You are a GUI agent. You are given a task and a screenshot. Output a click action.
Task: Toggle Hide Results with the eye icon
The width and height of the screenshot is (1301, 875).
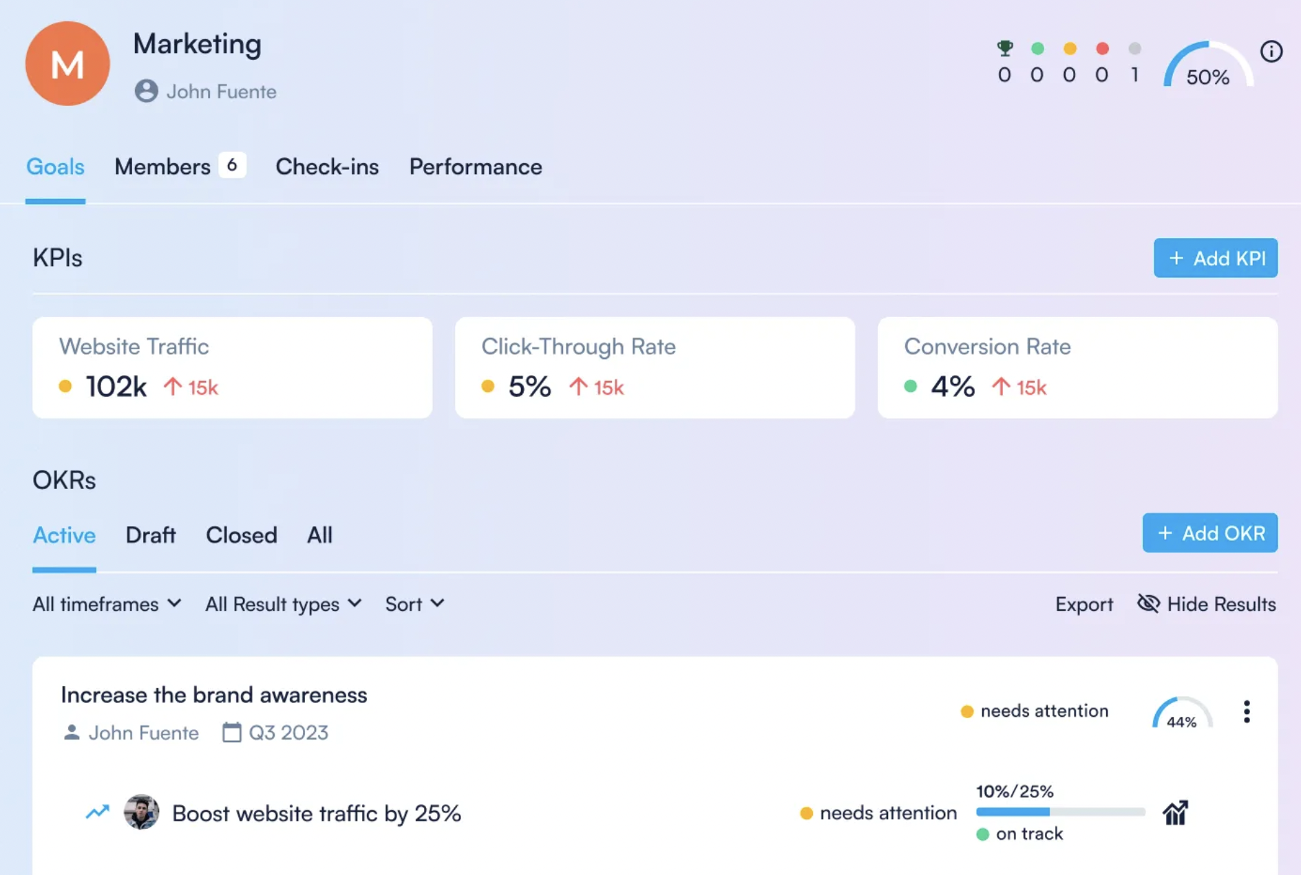coord(1148,604)
